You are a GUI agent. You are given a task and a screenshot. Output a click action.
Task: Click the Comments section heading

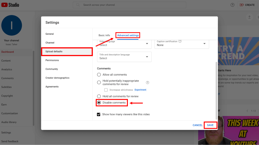point(104,69)
